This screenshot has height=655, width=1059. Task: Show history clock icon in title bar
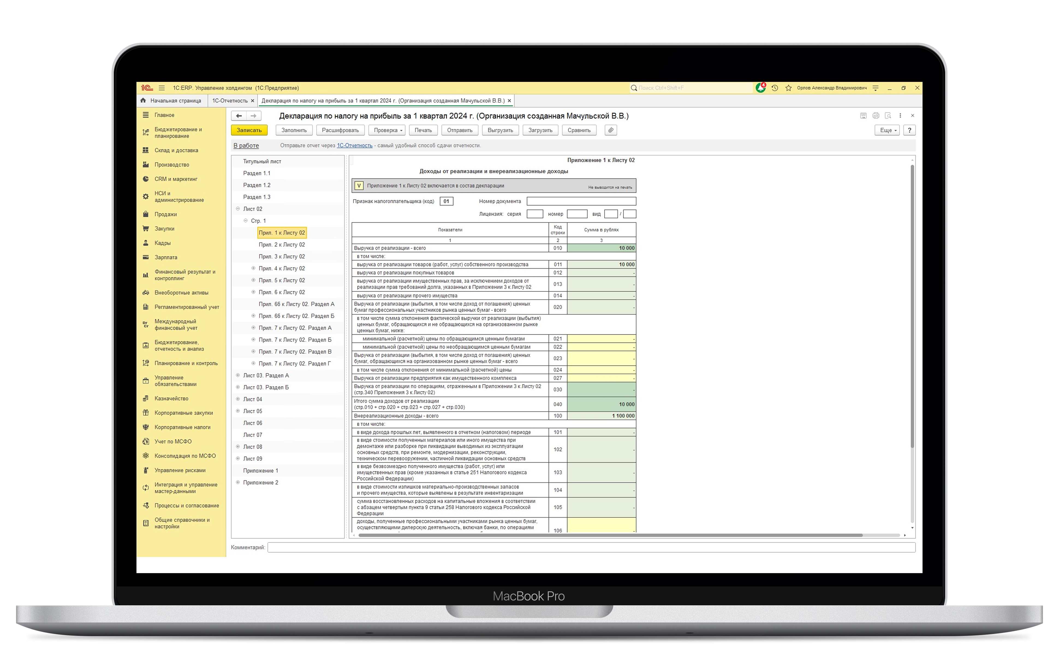[x=775, y=88]
